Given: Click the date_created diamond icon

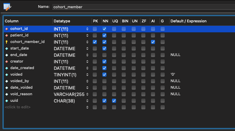Looking at the screenshot, I should 7,68.
